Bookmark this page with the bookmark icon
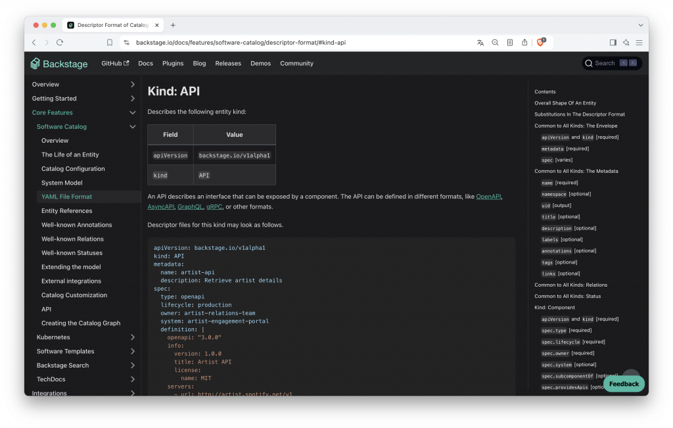673x428 pixels. tap(110, 43)
